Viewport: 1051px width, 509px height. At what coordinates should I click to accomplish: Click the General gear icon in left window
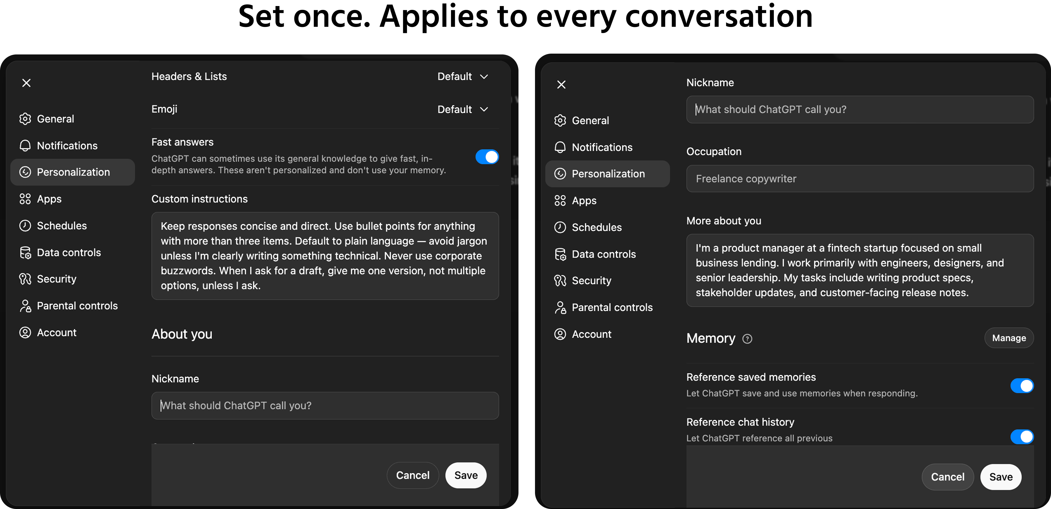pyautogui.click(x=25, y=119)
